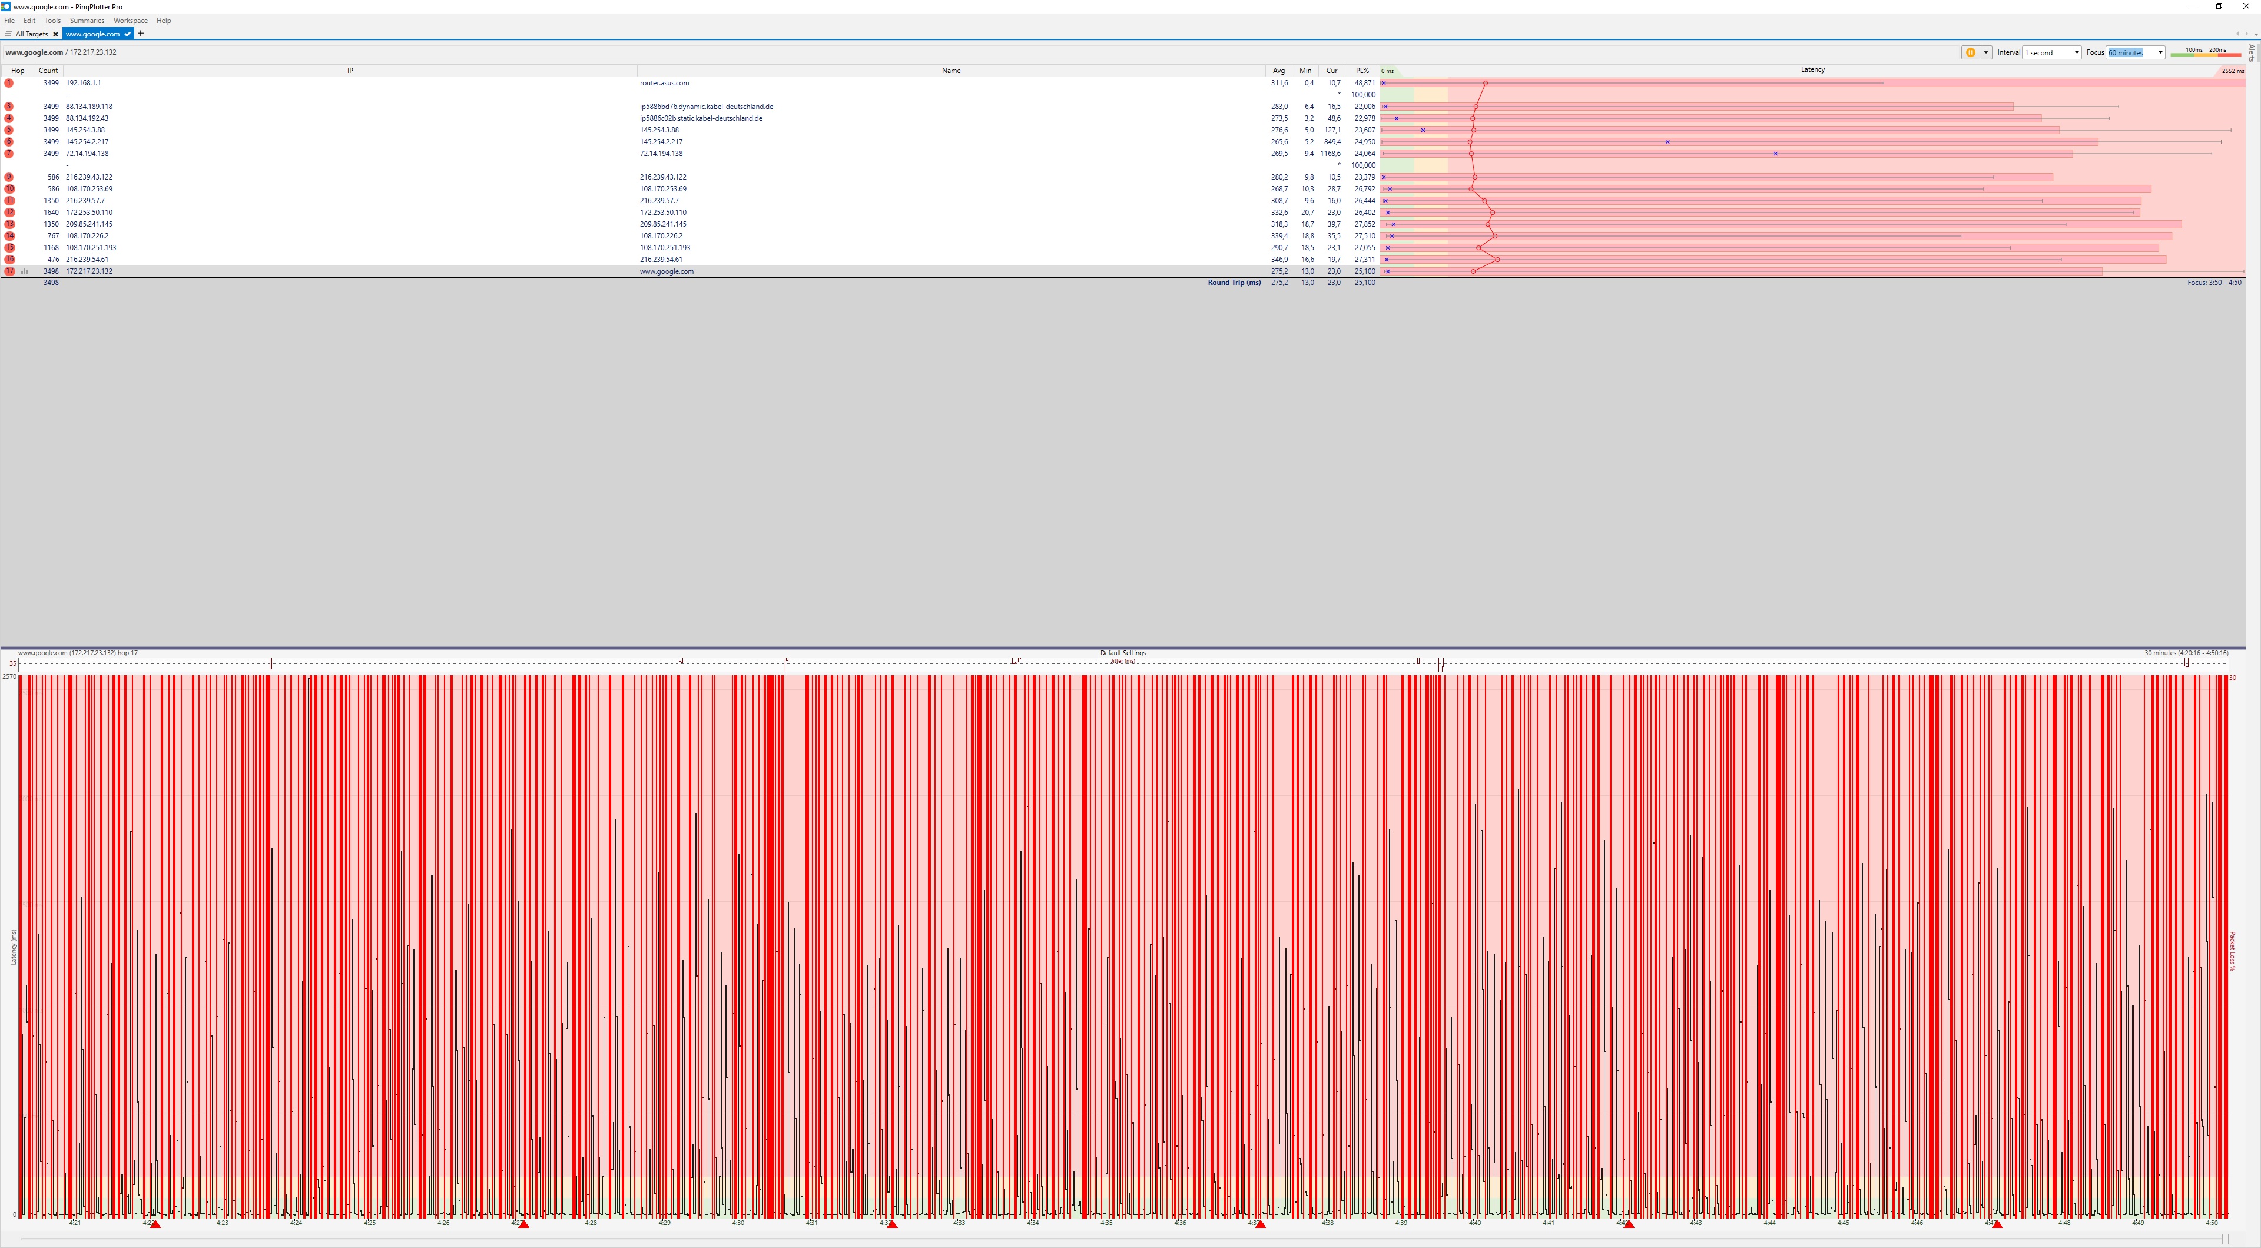Select the router.asus.com hop row

664,82
